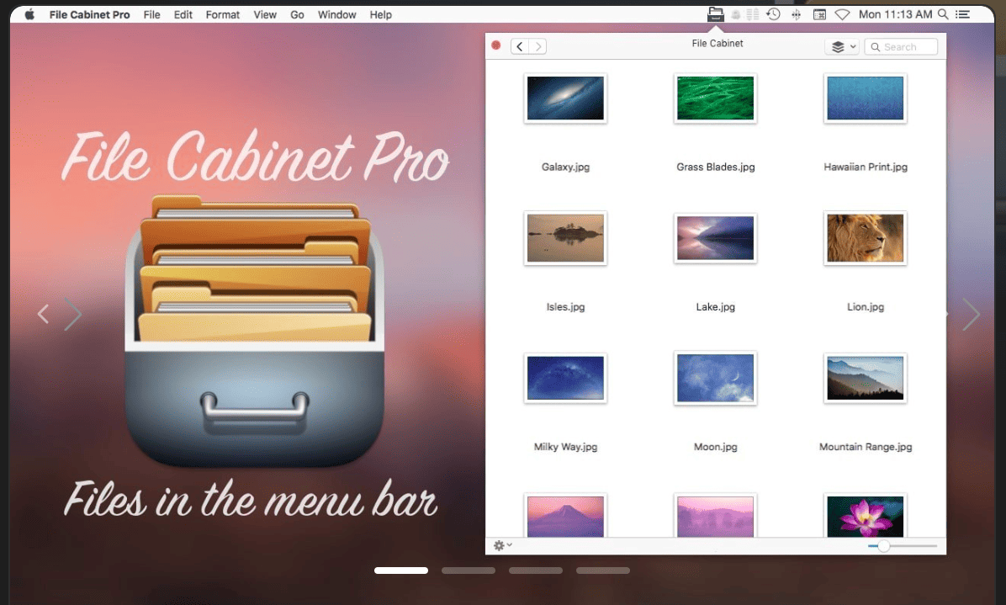Click the Mountain Range.jpg file name
Screen dimensions: 1006x605
tap(866, 447)
